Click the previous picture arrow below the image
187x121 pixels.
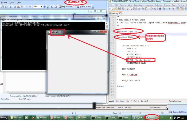(x=72, y=113)
